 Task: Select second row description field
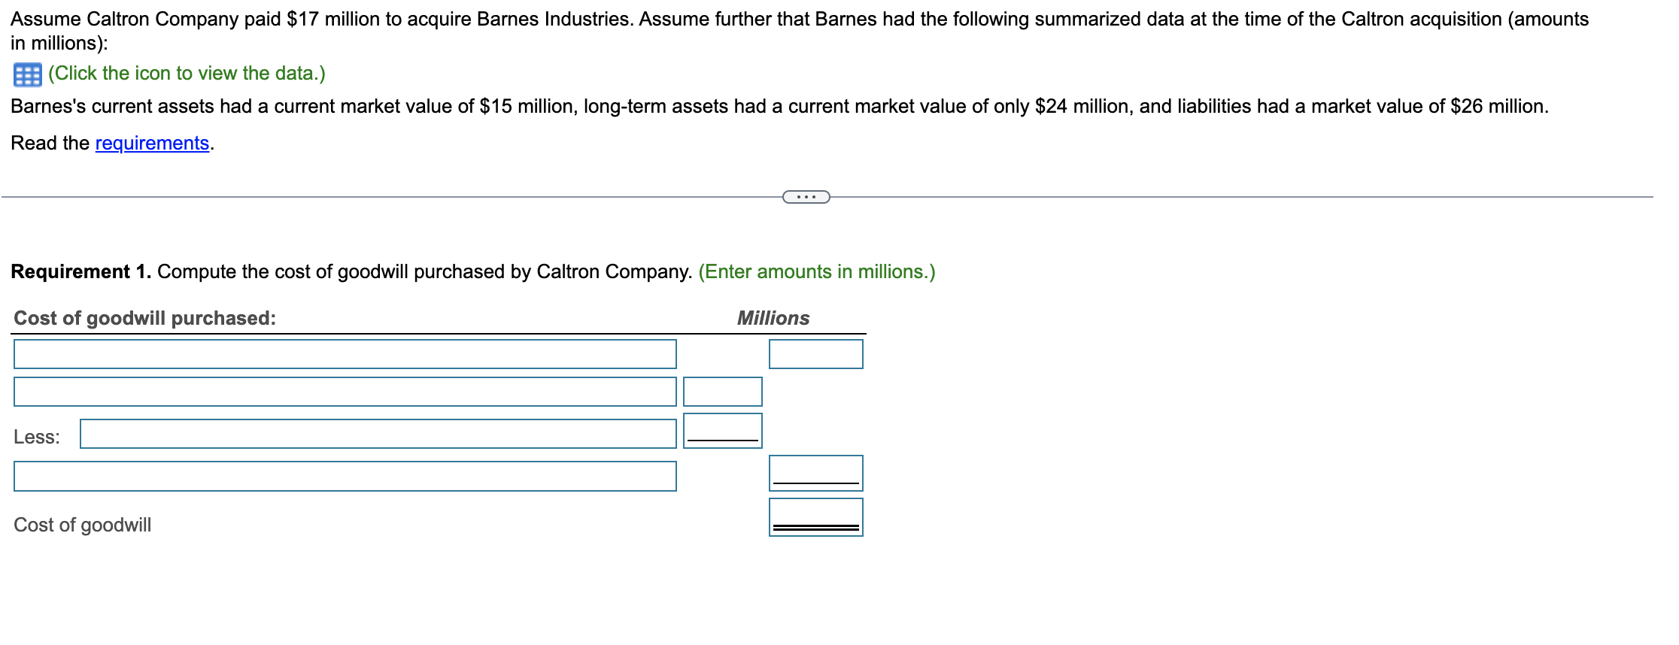point(345,392)
